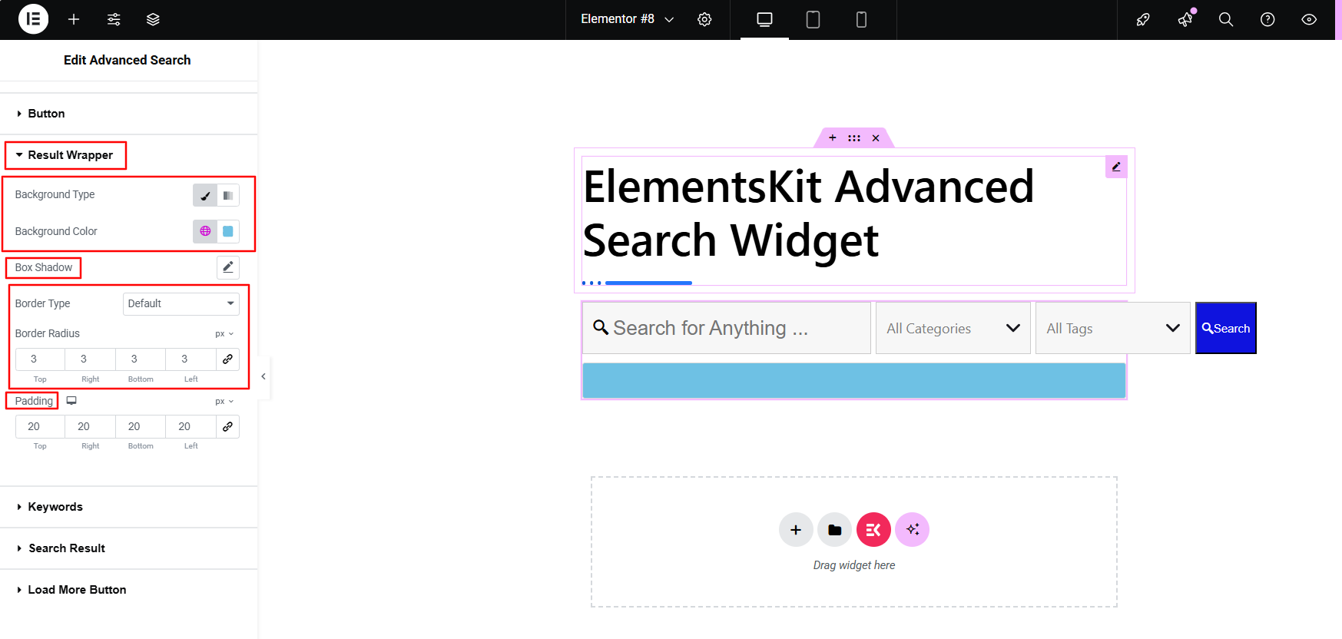Expand the Button section
The height and width of the screenshot is (639, 1342).
pos(128,114)
